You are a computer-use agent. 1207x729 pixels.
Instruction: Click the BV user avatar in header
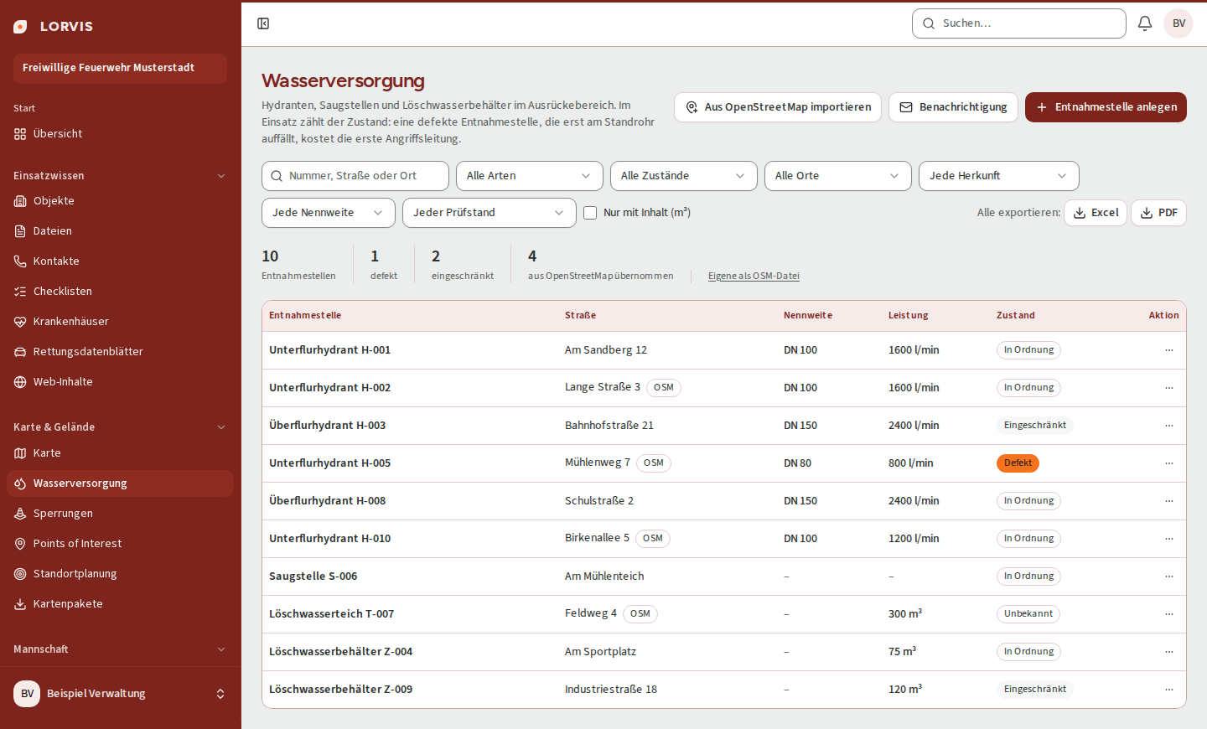coord(1179,23)
